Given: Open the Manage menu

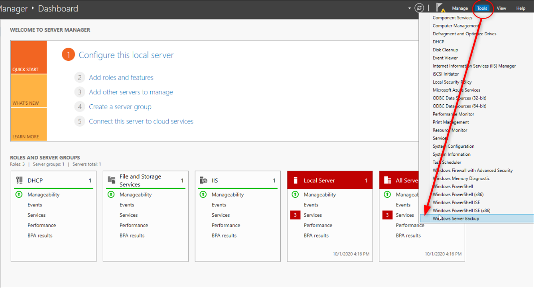Looking at the screenshot, I should (x=460, y=8).
